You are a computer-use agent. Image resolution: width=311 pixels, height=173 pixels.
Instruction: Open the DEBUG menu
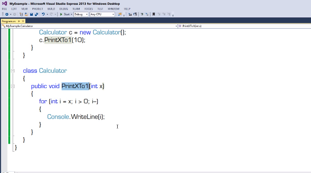click(x=63, y=9)
